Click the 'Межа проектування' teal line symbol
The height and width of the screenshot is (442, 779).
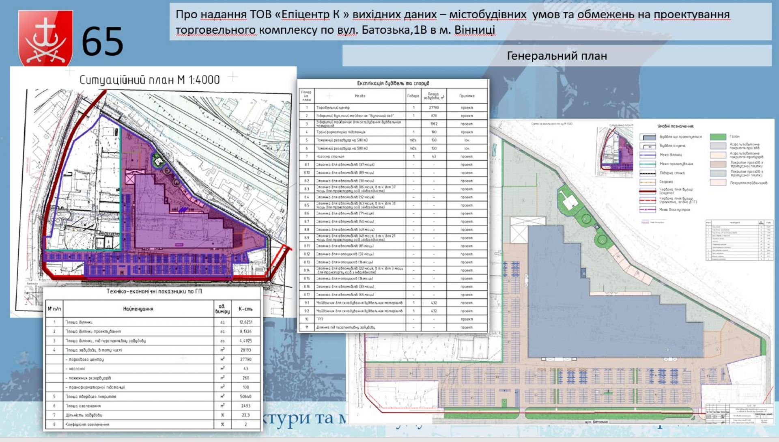click(647, 164)
